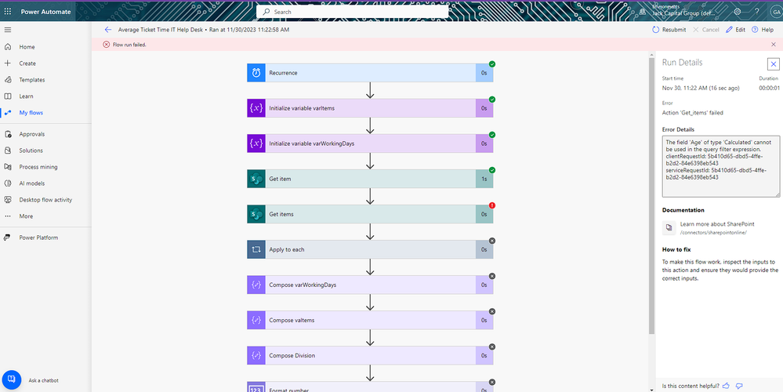Expand Initialize variable varItems step

pyautogui.click(x=370, y=108)
